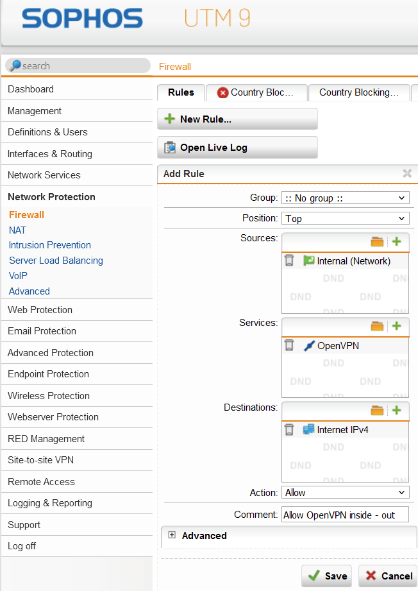Viewport: 418px width, 591px height.
Task: Close the Add Rule dialog
Action: (x=406, y=173)
